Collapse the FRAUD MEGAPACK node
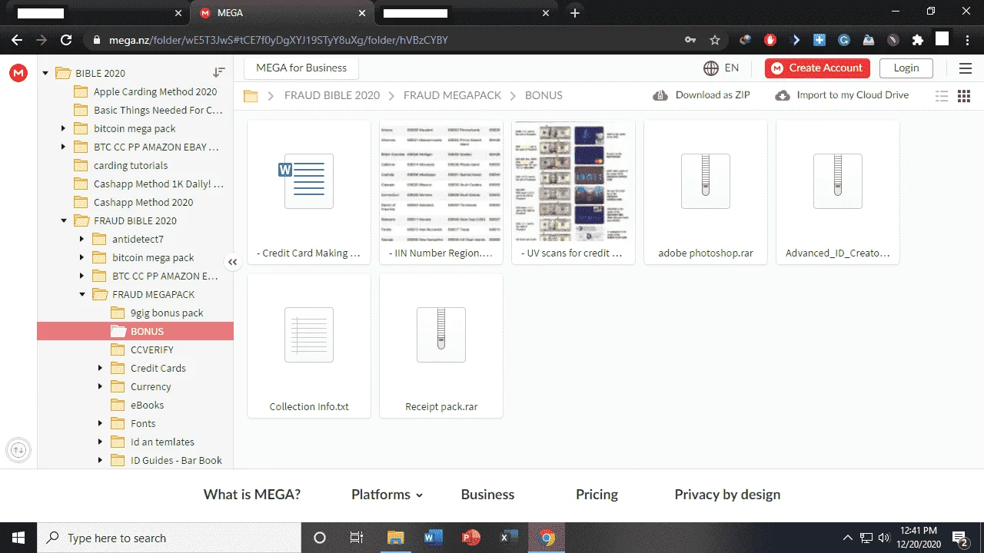The image size is (984, 553). 82,295
